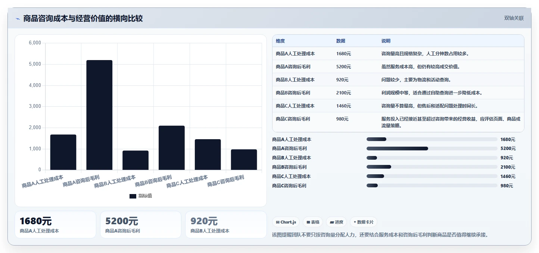
Task: Click the chart title 商品咨询成本与经营价值的横向比较
Action: tap(83, 18)
